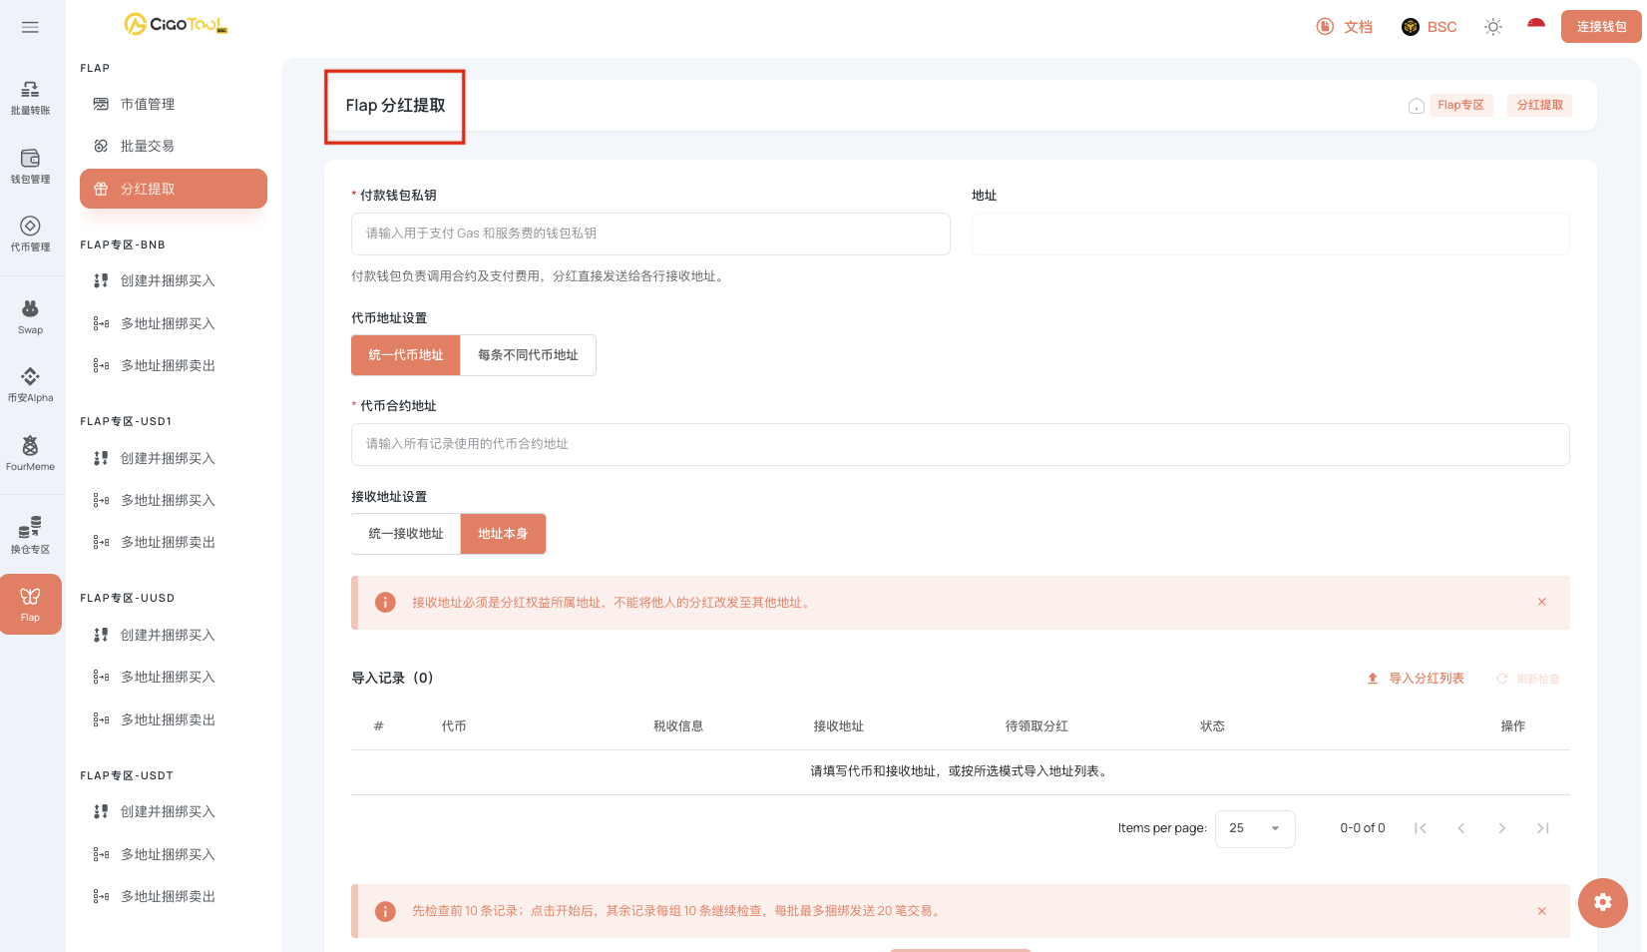Open 创建并捆绑买入 under FLAP专区-USDT
This screenshot has height=952, width=1647.
pyautogui.click(x=174, y=811)
